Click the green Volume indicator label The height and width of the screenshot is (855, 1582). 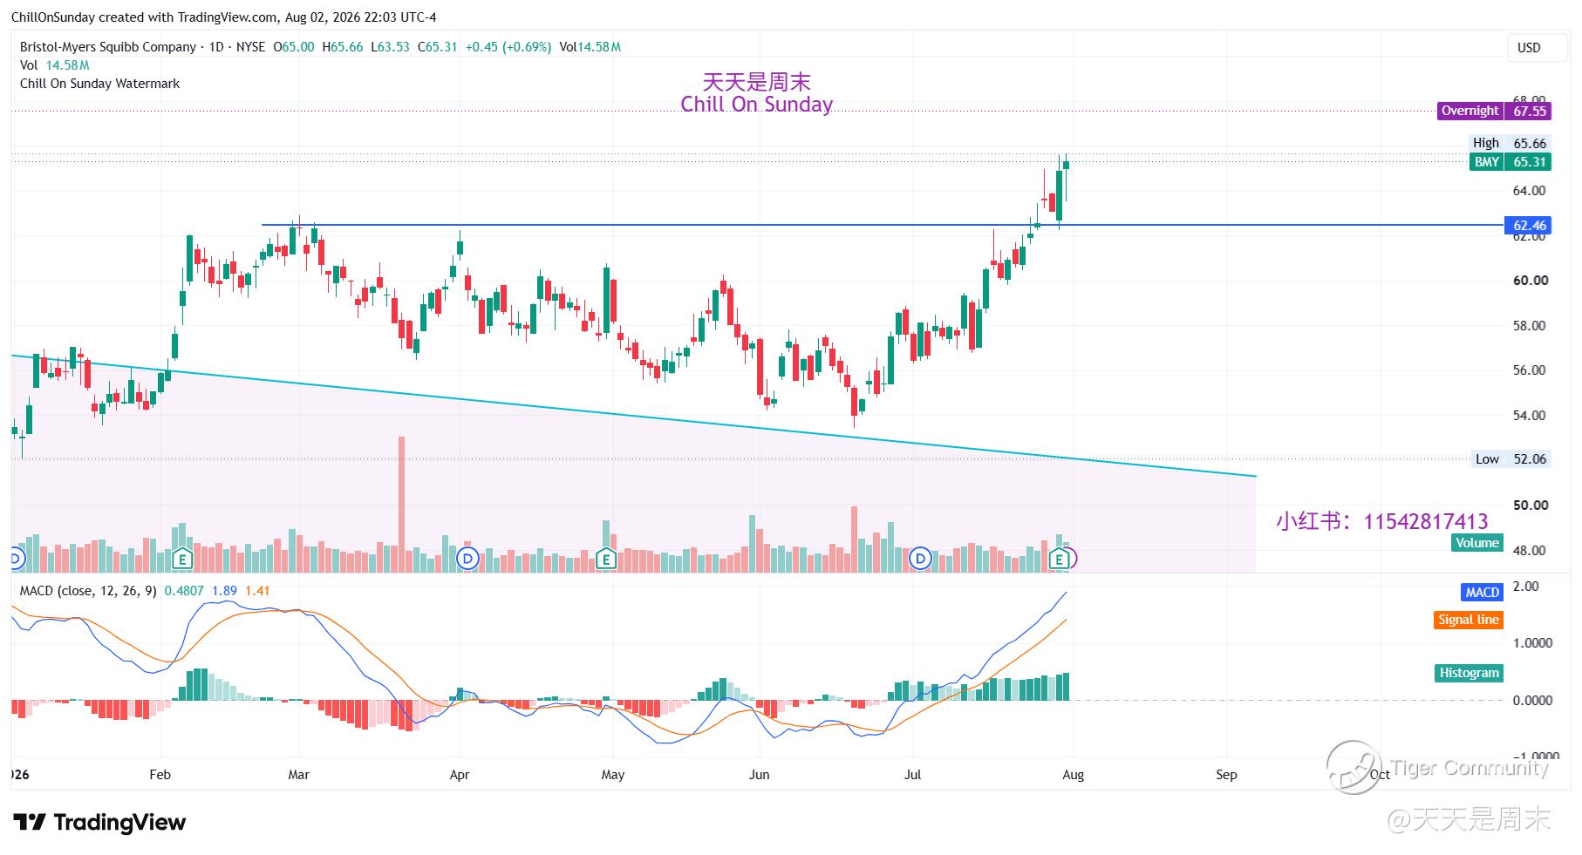pyautogui.click(x=1477, y=542)
